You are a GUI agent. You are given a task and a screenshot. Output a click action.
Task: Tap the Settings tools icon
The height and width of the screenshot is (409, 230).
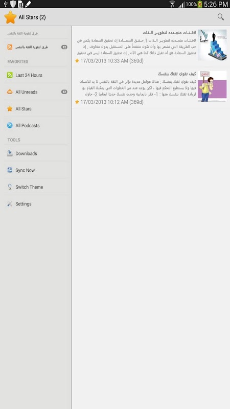pos(10,203)
